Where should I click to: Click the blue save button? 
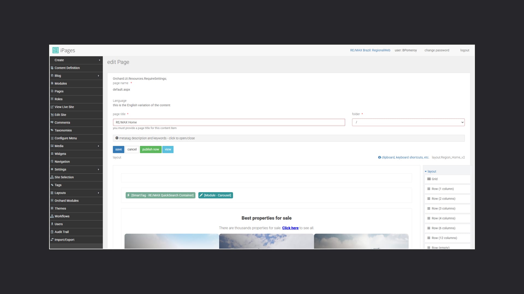[118, 149]
